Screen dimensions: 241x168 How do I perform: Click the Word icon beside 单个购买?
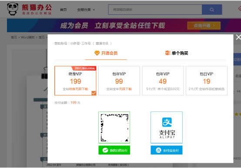point(167,53)
